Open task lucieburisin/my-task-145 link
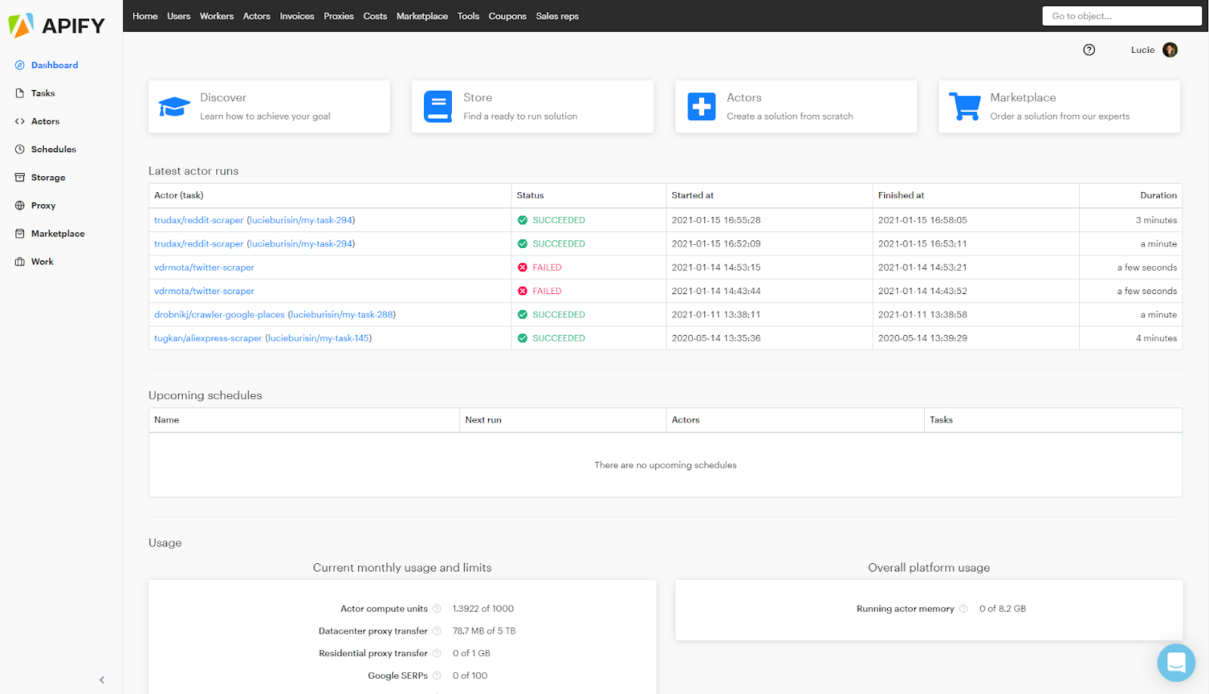The height and width of the screenshot is (694, 1209). click(x=319, y=338)
